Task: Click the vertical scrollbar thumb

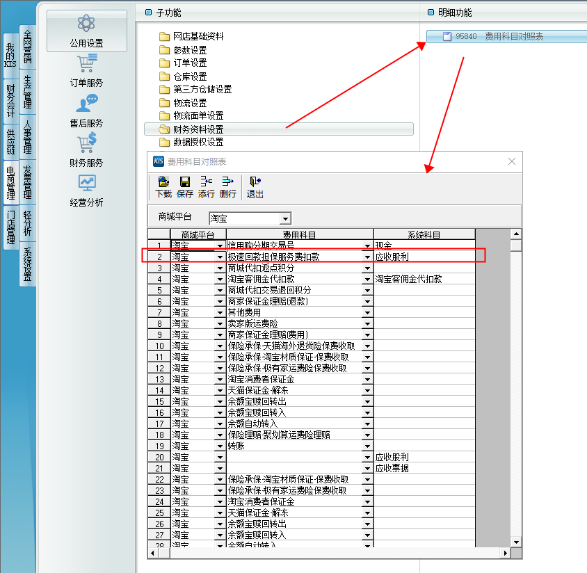Action: (516, 245)
